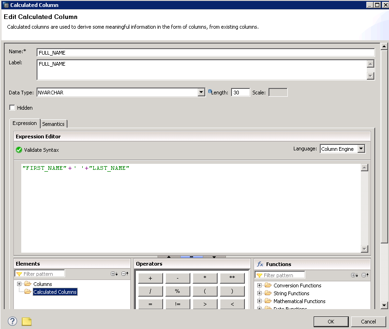This screenshot has height=329, width=389.
Task: Expand all in Elements panel
Action: (114, 273)
